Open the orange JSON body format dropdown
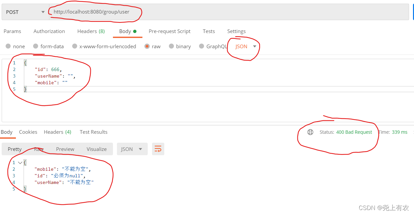This screenshot has width=414, height=214. pyautogui.click(x=246, y=46)
